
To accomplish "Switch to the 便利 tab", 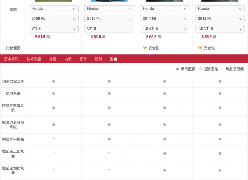I will tap(98, 59).
